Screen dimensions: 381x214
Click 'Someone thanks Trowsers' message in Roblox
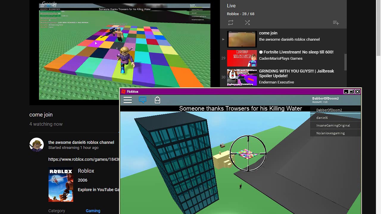(x=241, y=108)
